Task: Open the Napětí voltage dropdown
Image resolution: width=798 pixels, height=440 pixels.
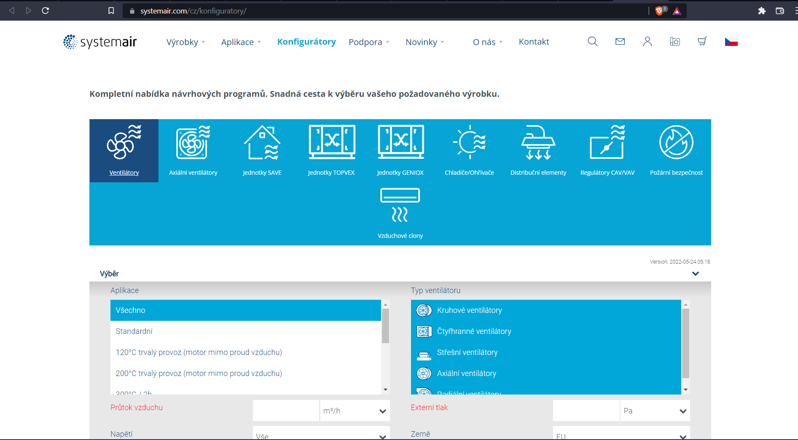Action: (321, 434)
